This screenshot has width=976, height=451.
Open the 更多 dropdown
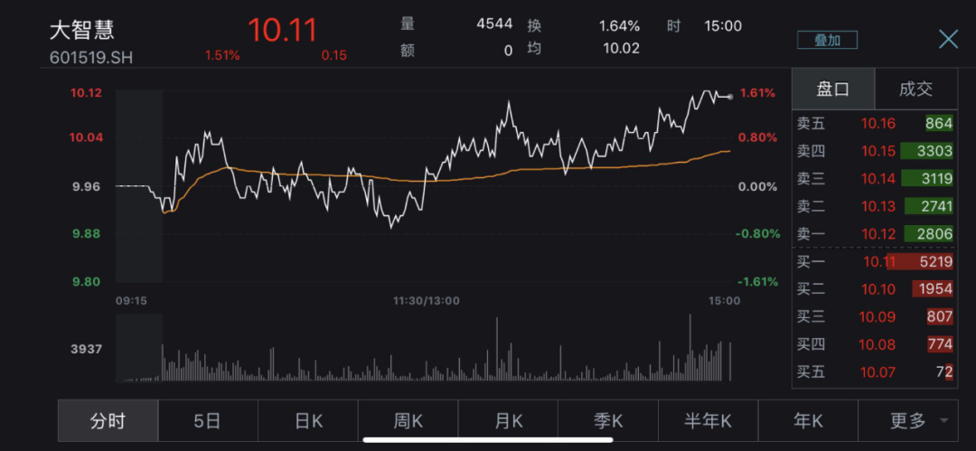(x=908, y=421)
